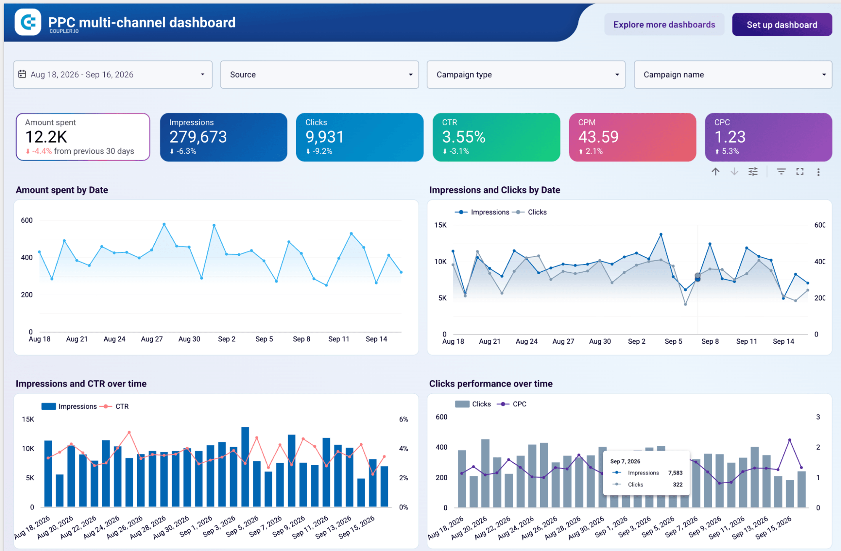Open the three-dot more options menu
Screen dimensions: 841x551
click(x=818, y=172)
